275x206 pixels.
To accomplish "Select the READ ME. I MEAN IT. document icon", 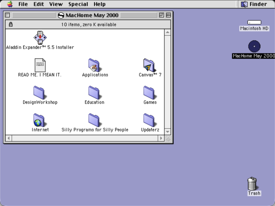I will (40, 65).
